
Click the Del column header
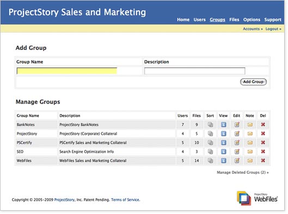pyautogui.click(x=263, y=116)
